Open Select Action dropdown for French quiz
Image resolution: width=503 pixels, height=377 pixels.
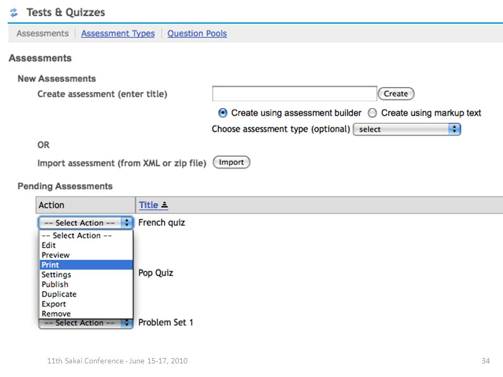coord(85,223)
